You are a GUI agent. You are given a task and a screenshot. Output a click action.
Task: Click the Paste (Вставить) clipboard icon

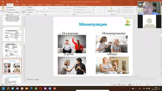tap(3, 8)
